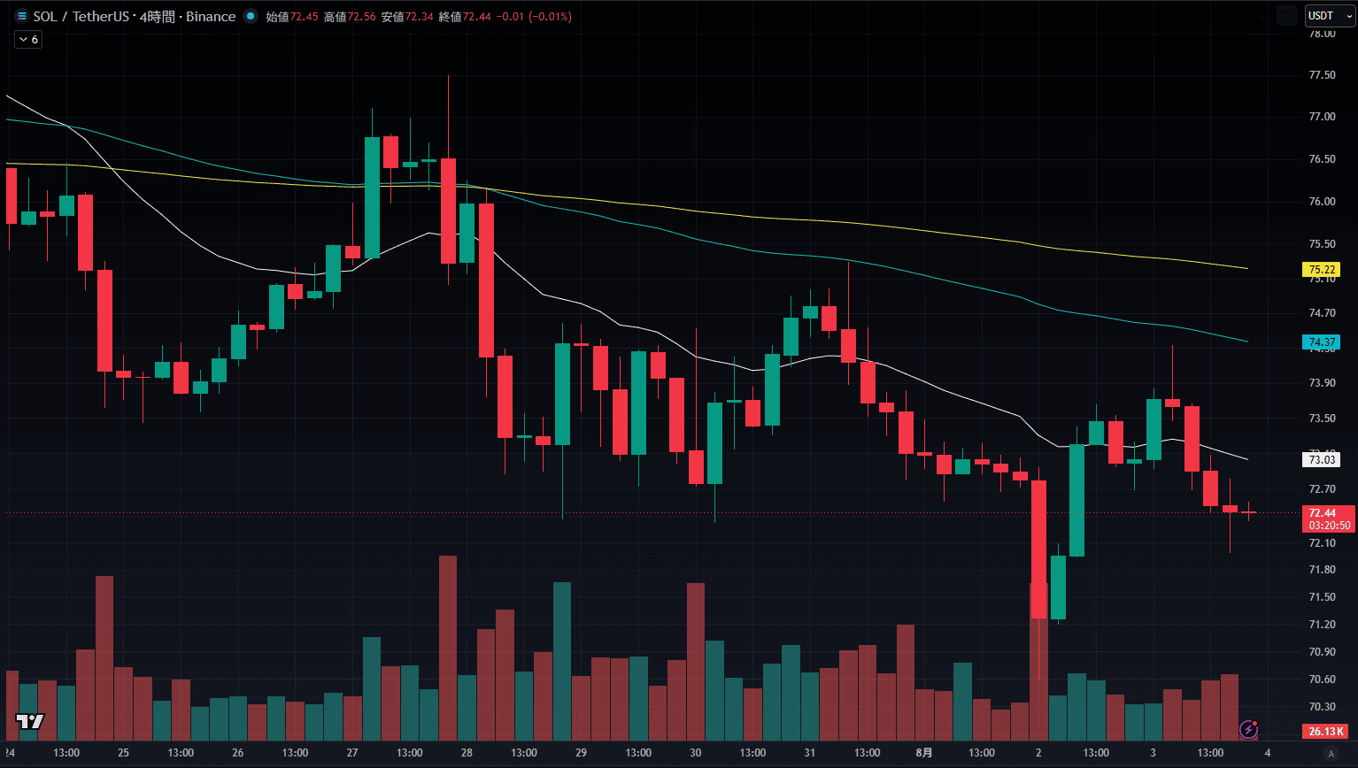The width and height of the screenshot is (1358, 768).
Task: Click the 74.70 price axis tick
Action: pos(1322,313)
